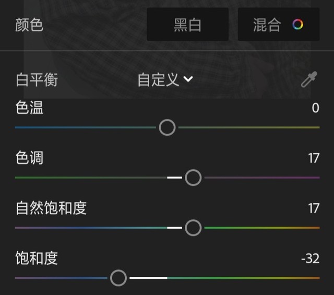Viewport: 334px width, 295px height.
Task: Click the 色温 label text
Action: [30, 108]
